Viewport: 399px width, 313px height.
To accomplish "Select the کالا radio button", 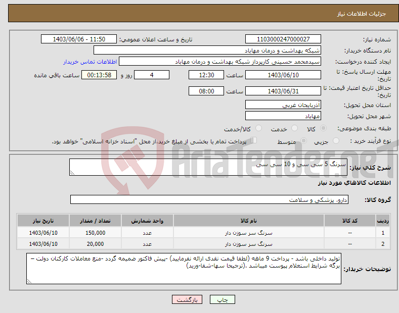I will pyautogui.click(x=323, y=128).
